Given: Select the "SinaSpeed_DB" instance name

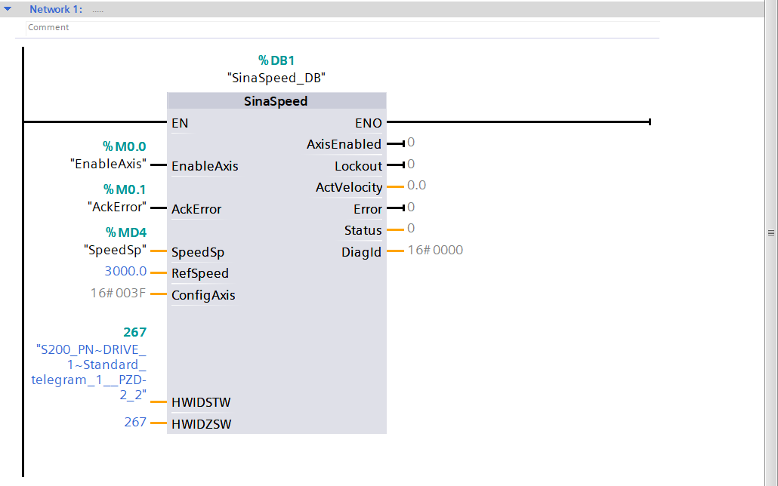Looking at the screenshot, I should pos(276,78).
